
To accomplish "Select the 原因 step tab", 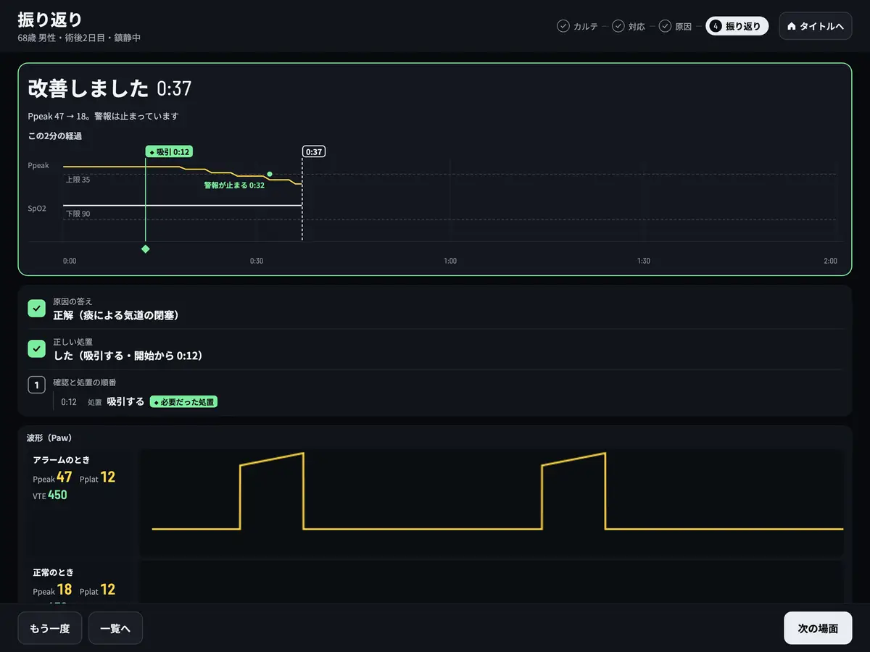I will tap(675, 26).
